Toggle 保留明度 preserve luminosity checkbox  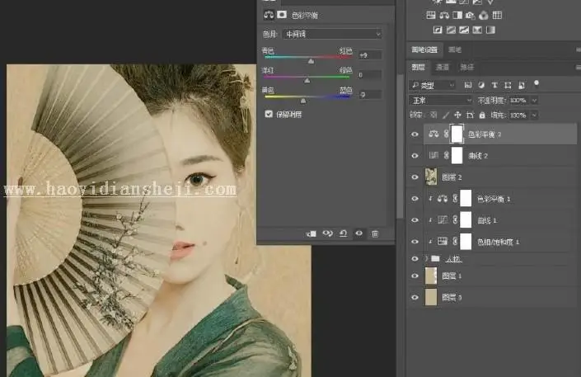point(269,114)
